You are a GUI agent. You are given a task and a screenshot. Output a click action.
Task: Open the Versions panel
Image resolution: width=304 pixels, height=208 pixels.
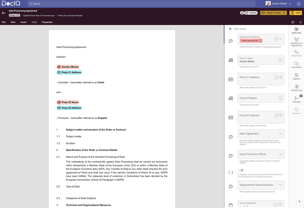click(x=296, y=111)
